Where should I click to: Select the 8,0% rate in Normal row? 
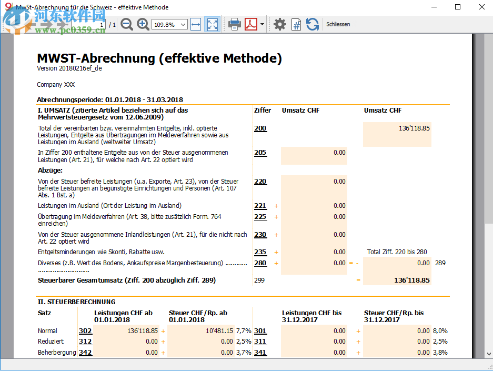(x=440, y=331)
